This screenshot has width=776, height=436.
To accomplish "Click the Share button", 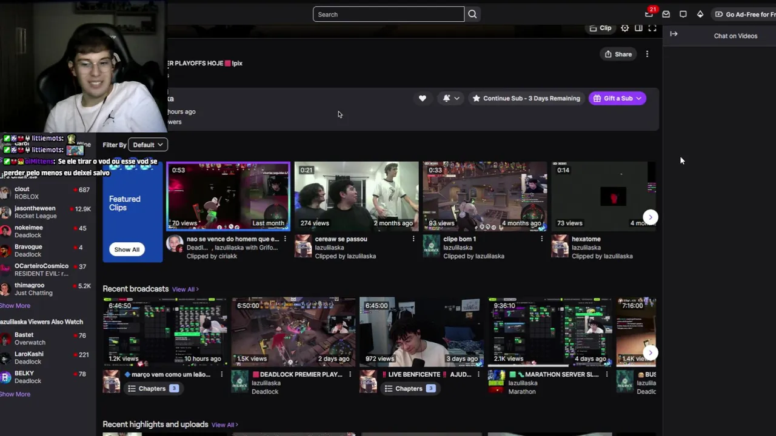I will click(x=618, y=54).
